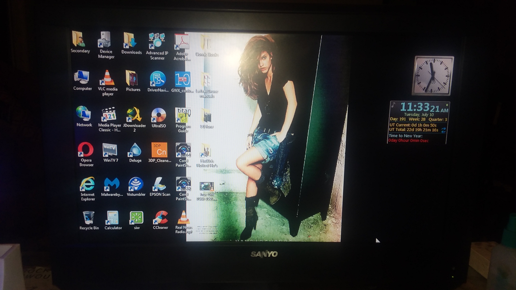
Task: Click the CCleaner desktop shortcut
Action: 160,218
